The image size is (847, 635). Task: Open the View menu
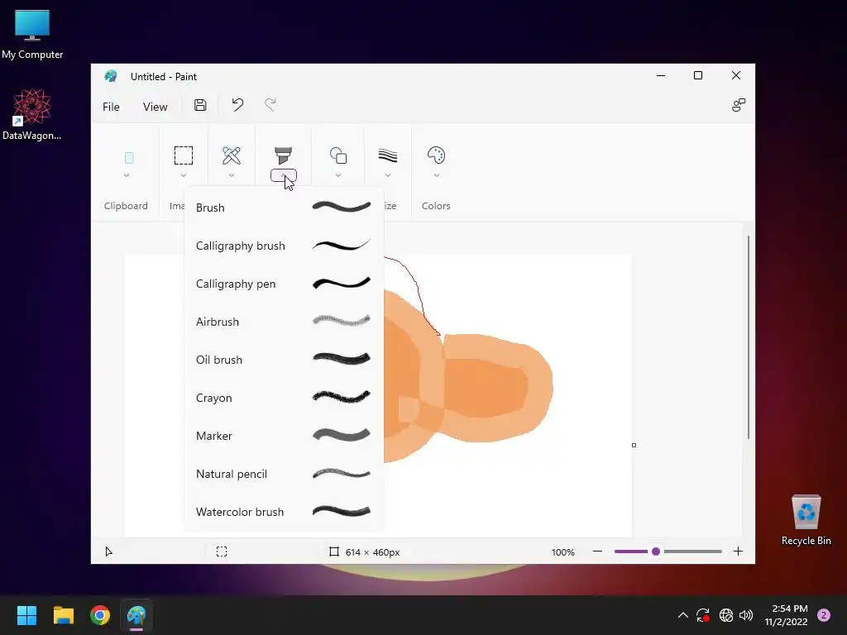(x=155, y=107)
